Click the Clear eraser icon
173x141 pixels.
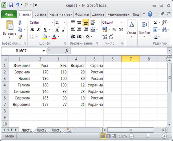155,37
